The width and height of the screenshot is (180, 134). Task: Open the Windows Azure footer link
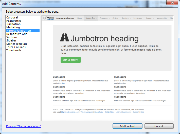(87, 112)
